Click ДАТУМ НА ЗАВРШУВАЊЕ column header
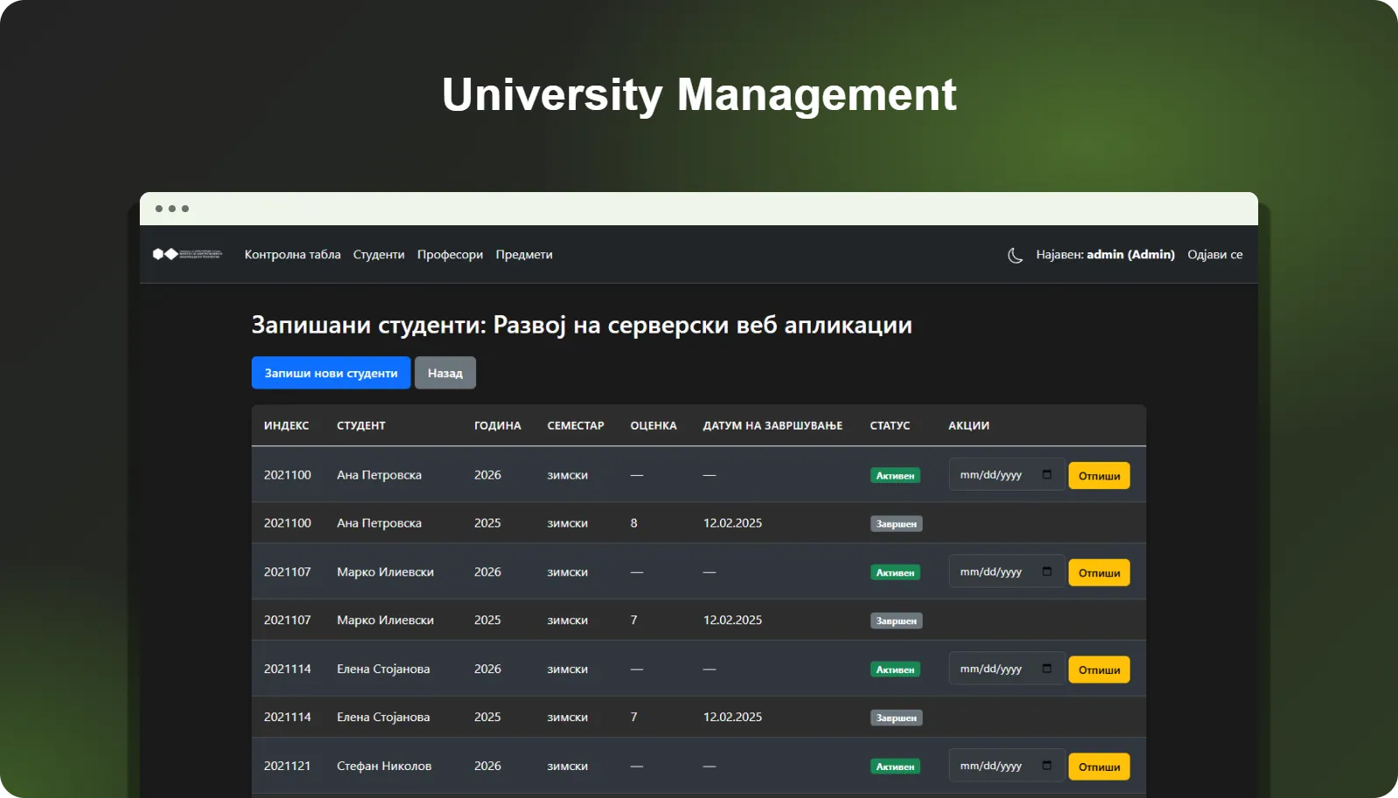1398x798 pixels. coord(772,425)
